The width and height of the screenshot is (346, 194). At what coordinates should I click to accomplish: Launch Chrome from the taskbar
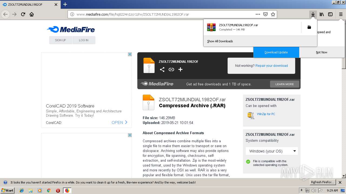click(x=49, y=190)
